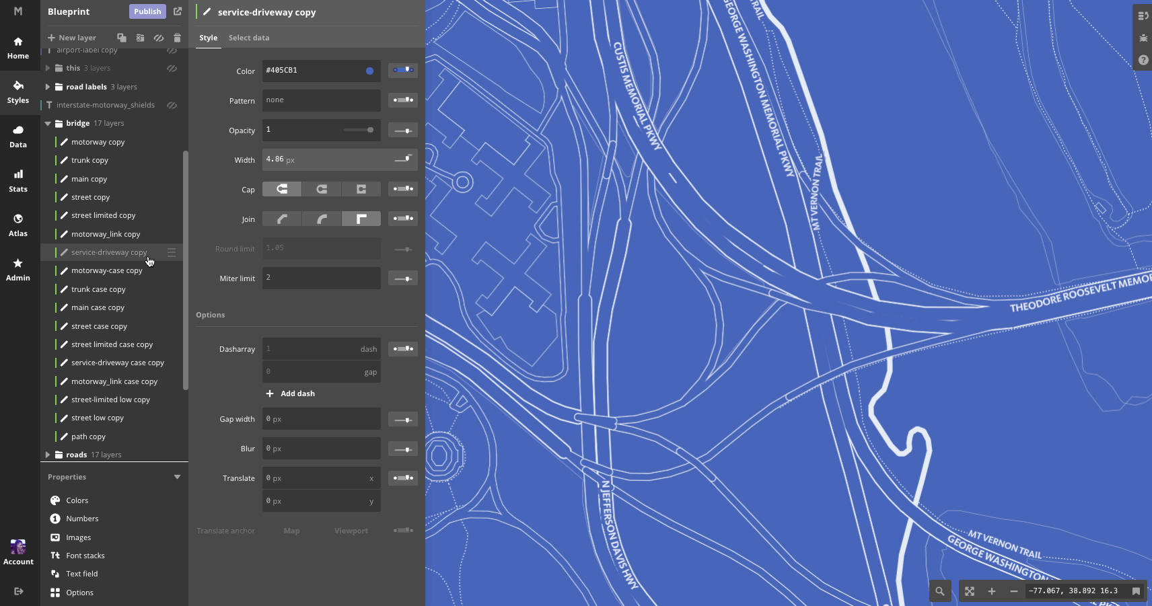The height and width of the screenshot is (606, 1152).
Task: Open the help panel question mark icon
Action: tap(1142, 60)
